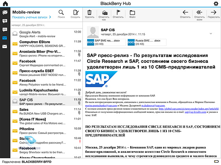The image size is (221, 165).
Task: Open settings gear in BlackBerry Hub
Action: (216, 4)
